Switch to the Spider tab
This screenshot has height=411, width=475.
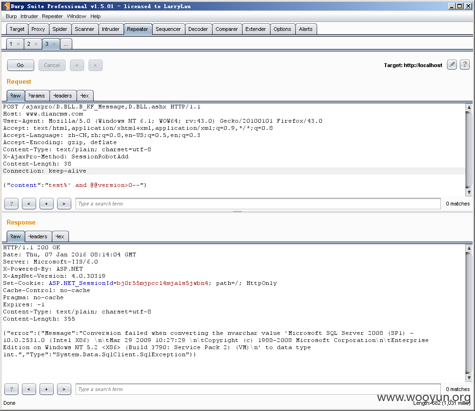[x=60, y=29]
